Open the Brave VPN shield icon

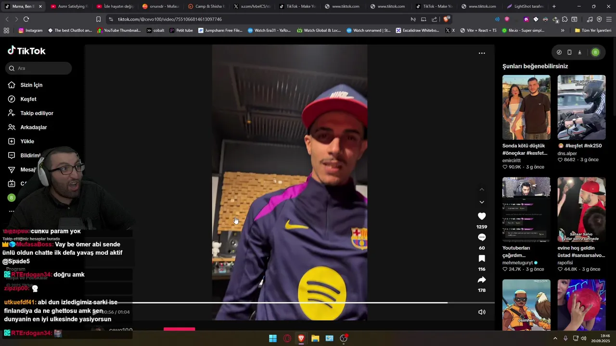click(599, 19)
